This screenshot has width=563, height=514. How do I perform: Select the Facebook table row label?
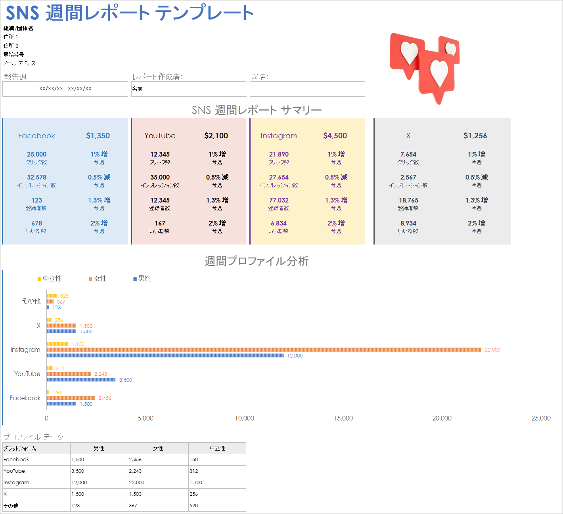pos(36,460)
